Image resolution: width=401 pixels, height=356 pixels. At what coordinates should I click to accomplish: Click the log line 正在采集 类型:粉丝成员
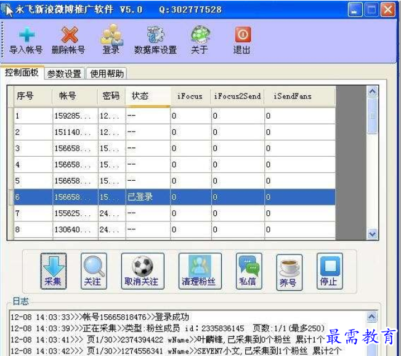pos(168,328)
